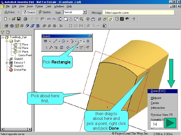Close the Sketch floating toolbar

point(90,36)
